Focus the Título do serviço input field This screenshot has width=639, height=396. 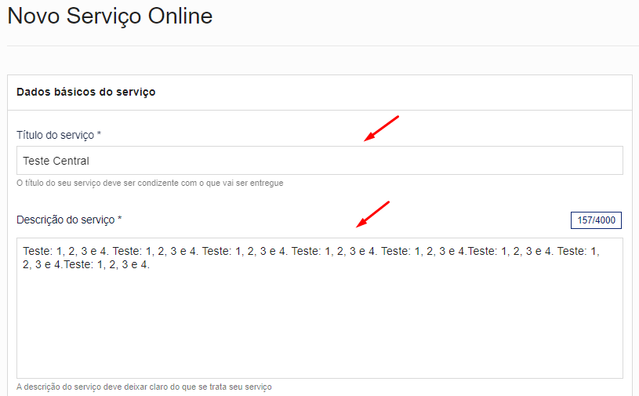point(319,161)
